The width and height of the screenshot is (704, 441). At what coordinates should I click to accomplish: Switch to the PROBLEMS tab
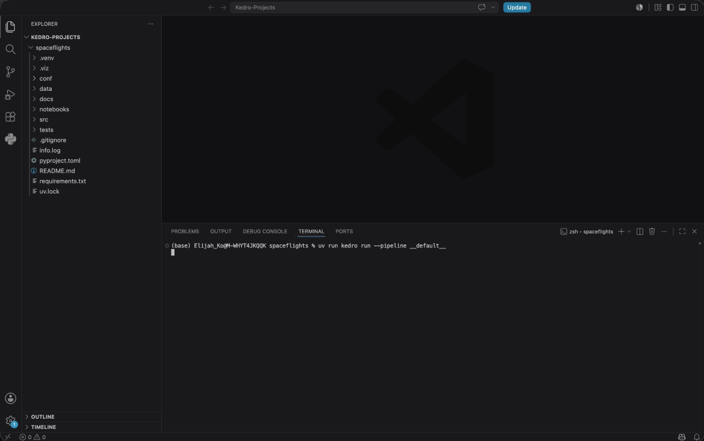185,231
